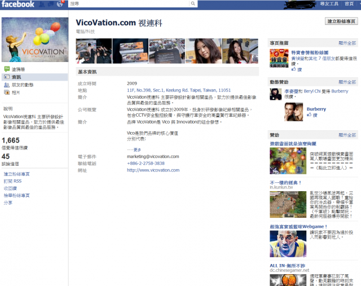Image resolution: width=361 pixels, height=286 pixels.
Task: Open the basketball player ad image
Action: [x=288, y=244]
